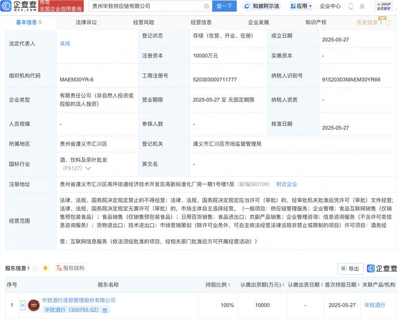Click the 企查查 logo beside the 导出 button
The height and width of the screenshot is (319, 397).
click(382, 269)
